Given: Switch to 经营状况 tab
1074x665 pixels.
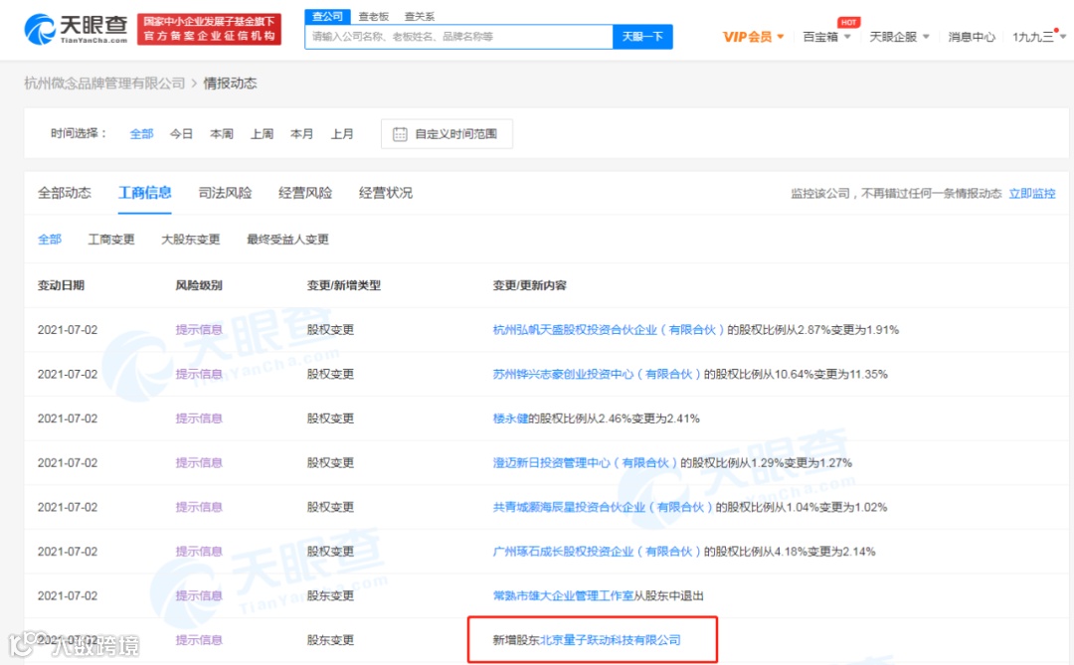Looking at the screenshot, I should tap(386, 193).
